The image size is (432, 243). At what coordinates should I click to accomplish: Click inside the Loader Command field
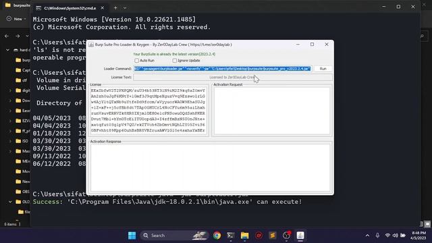pos(223,69)
